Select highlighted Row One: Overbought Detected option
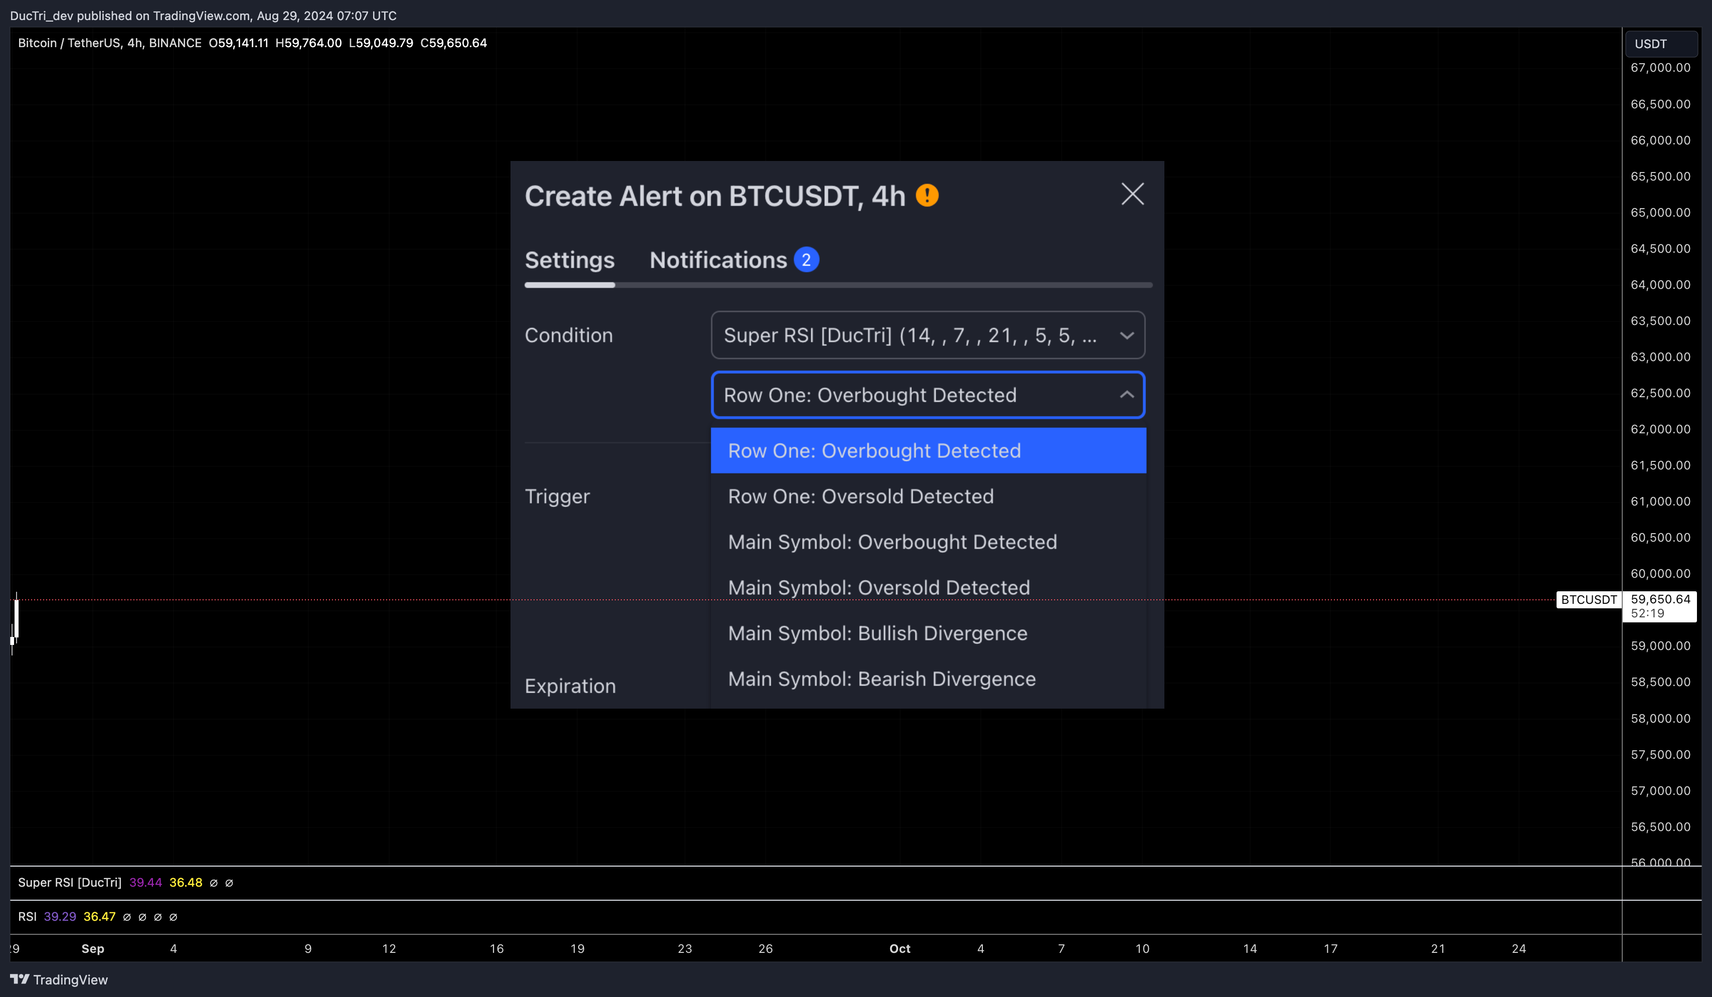Screen dimensions: 1712x997 pyautogui.click(x=928, y=450)
